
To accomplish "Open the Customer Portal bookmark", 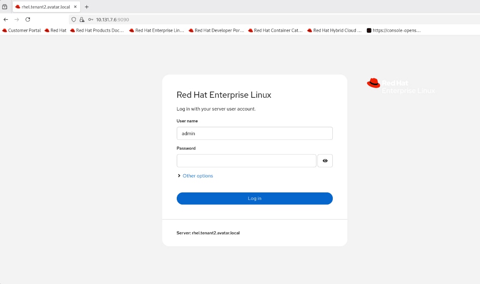I will click(22, 30).
